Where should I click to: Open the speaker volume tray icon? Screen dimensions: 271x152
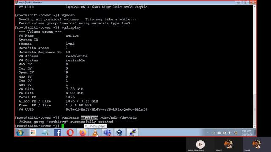point(230,133)
